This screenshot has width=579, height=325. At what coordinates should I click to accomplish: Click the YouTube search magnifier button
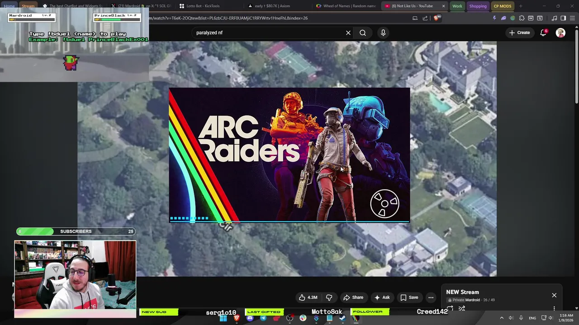(363, 32)
